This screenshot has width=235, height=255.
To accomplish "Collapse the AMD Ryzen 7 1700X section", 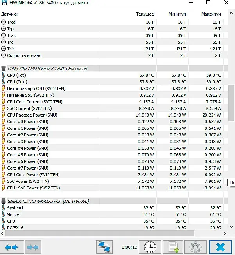I will tap(4, 69).
